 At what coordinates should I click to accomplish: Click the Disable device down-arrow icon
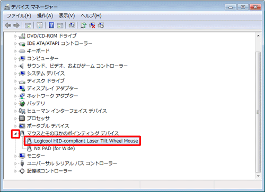[x=101, y=25]
